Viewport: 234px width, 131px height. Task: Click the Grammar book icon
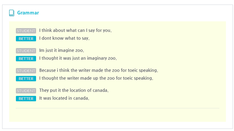coord(12,13)
